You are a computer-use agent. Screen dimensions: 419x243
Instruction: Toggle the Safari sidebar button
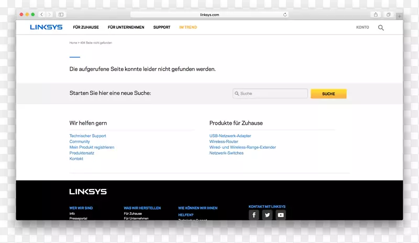61,15
